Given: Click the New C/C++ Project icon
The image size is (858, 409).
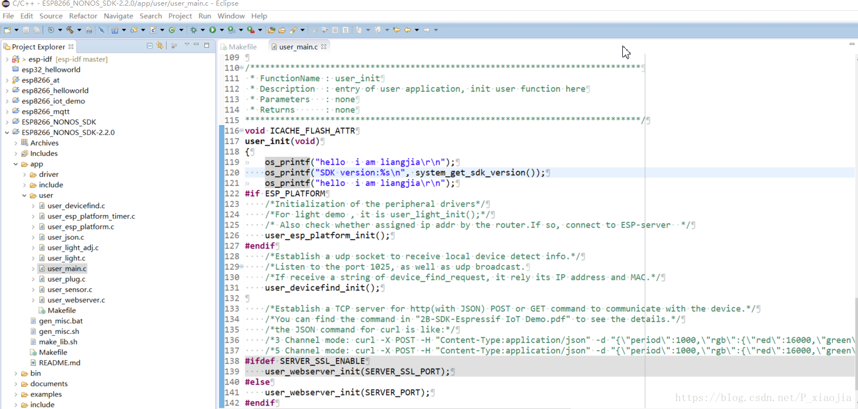Looking at the screenshot, I should click(115, 30).
